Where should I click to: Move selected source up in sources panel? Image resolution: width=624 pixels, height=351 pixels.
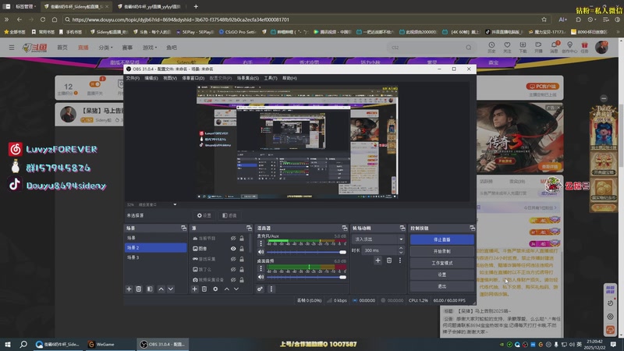(x=226, y=289)
